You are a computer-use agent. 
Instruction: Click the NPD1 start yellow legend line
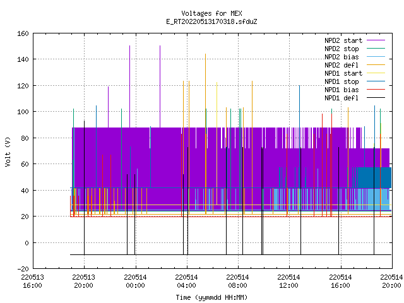tap(376, 73)
